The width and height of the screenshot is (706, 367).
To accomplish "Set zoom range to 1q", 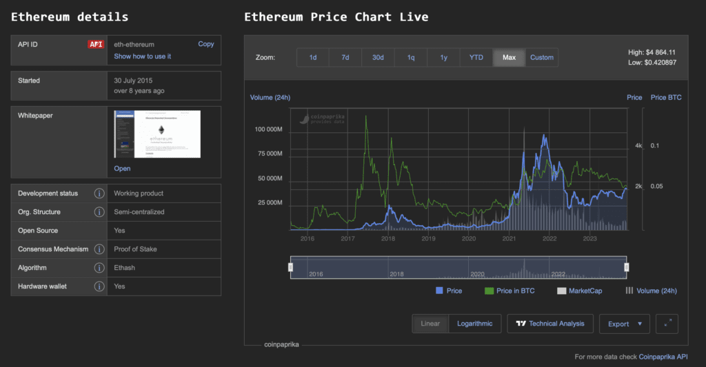I will click(411, 58).
